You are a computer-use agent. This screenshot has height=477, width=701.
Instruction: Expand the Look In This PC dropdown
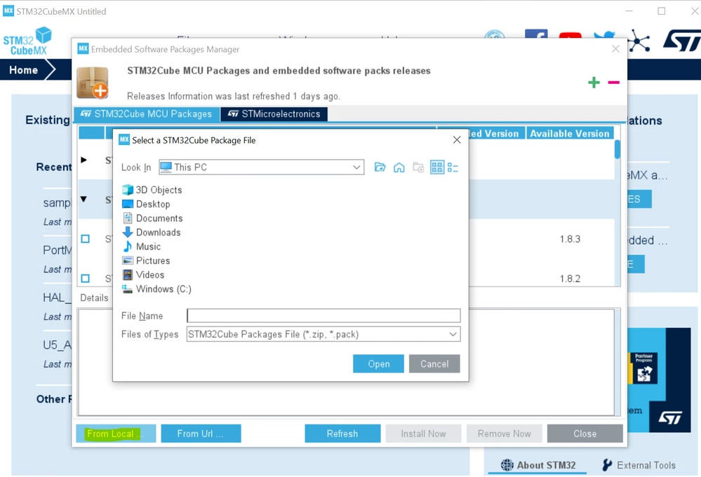[356, 167]
